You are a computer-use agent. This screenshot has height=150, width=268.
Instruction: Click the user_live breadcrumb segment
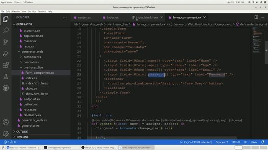[121, 24]
